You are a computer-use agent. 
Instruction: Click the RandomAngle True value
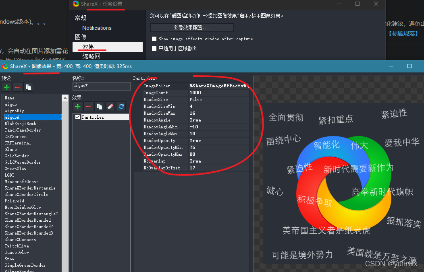tap(219, 120)
